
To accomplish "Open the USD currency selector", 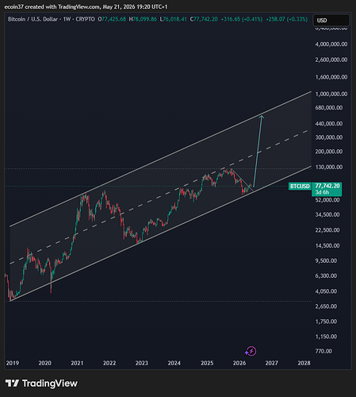I will click(x=331, y=21).
